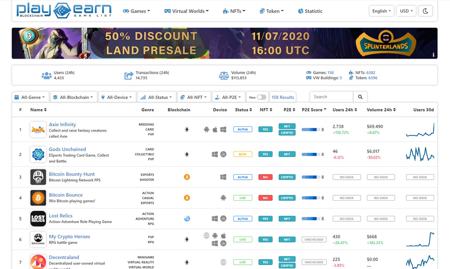Viewport: 450px width, 269px height.
Task: Open the Bitcoin Bounty Hunt link
Action: coord(72,174)
